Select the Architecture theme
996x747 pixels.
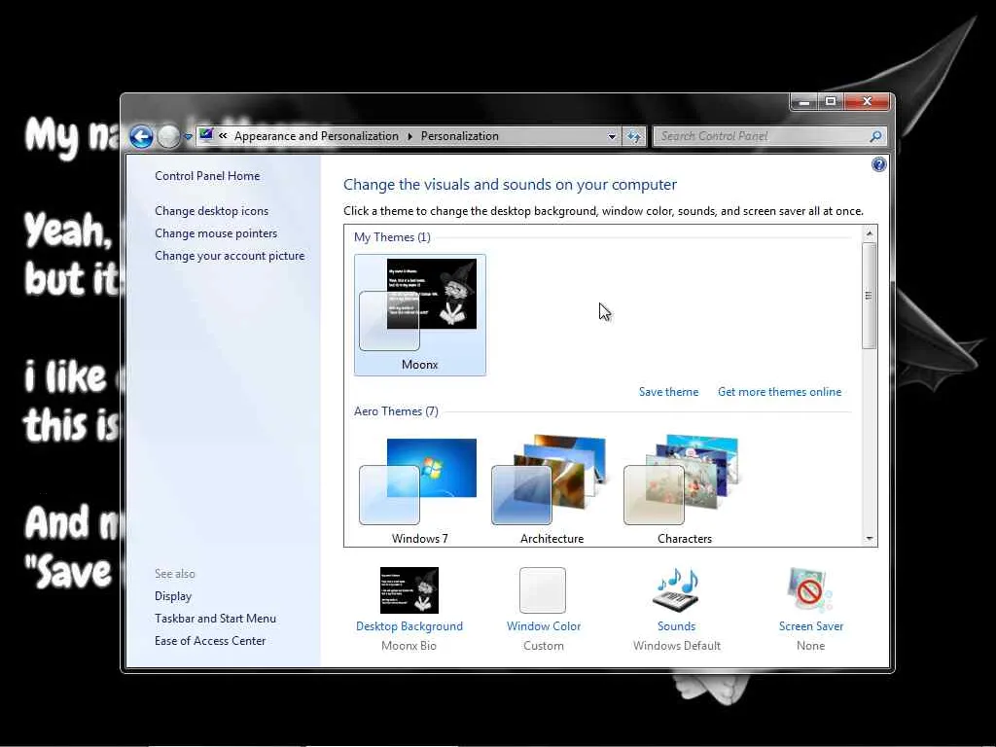coord(552,489)
